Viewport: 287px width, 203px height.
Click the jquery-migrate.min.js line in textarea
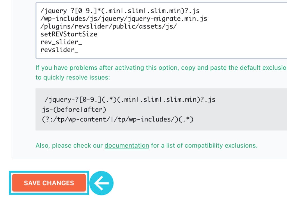pyautogui.click(x=124, y=19)
